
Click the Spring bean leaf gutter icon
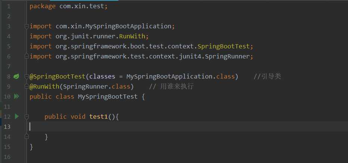click(x=16, y=77)
